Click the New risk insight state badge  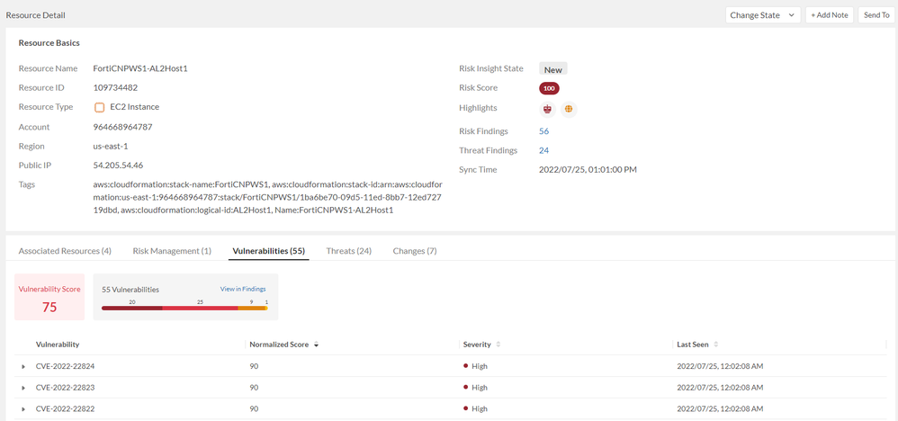coord(552,69)
